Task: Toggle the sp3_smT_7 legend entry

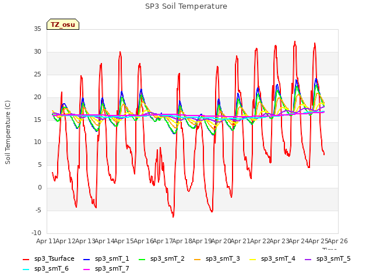Action: [x=106, y=269]
